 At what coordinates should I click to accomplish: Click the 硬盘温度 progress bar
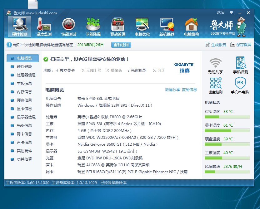227,144
